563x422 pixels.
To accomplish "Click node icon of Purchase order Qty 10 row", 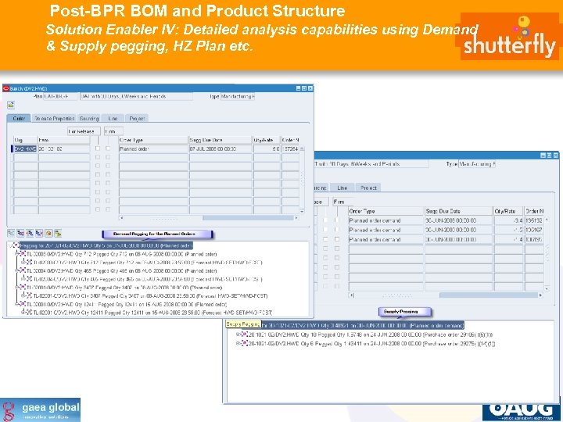I will coord(245,334).
